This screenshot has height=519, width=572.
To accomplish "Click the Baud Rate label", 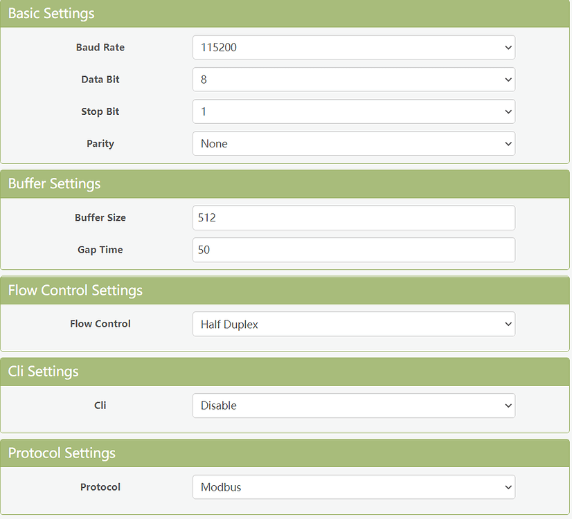I will (x=100, y=47).
